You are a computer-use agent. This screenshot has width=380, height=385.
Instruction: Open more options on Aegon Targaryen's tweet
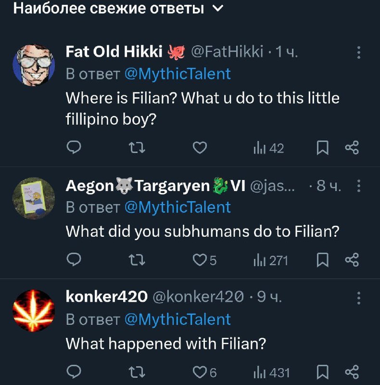pos(358,186)
